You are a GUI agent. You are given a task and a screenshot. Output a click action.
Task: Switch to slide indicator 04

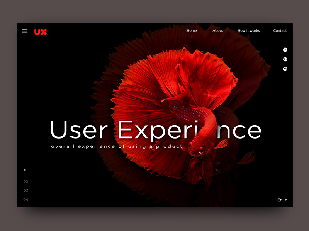25,199
